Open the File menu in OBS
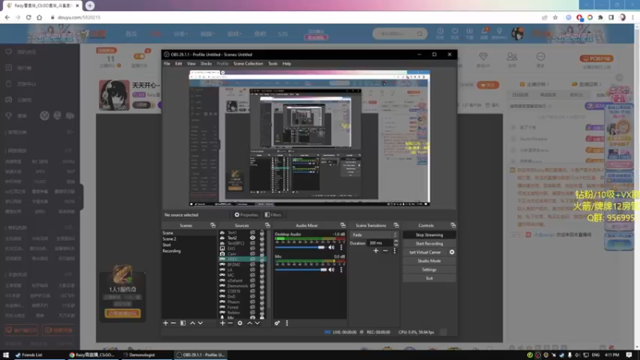Image resolution: width=640 pixels, height=360 pixels. [167, 64]
